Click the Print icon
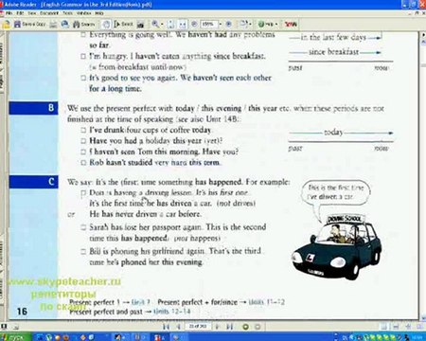This screenshot has height=341, width=426. pos(54,24)
